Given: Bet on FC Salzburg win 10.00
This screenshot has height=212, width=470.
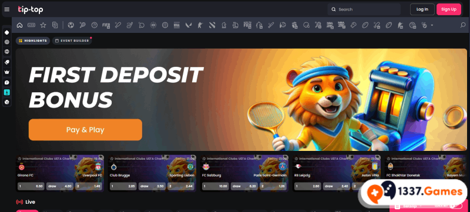Looking at the screenshot, I should [216, 186].
